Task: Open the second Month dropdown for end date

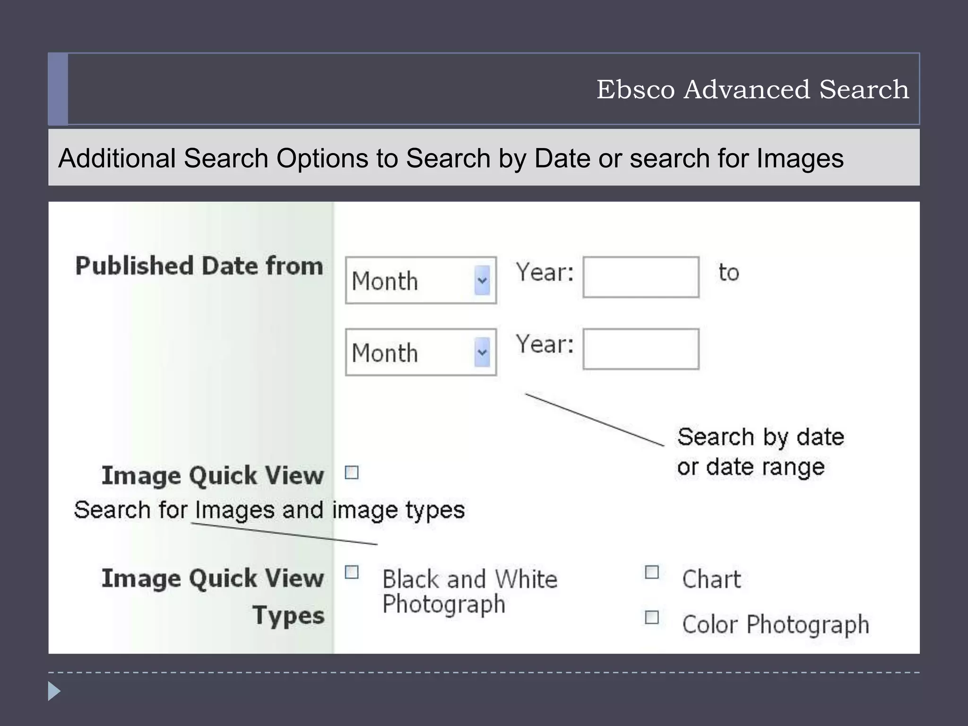Action: tap(421, 352)
